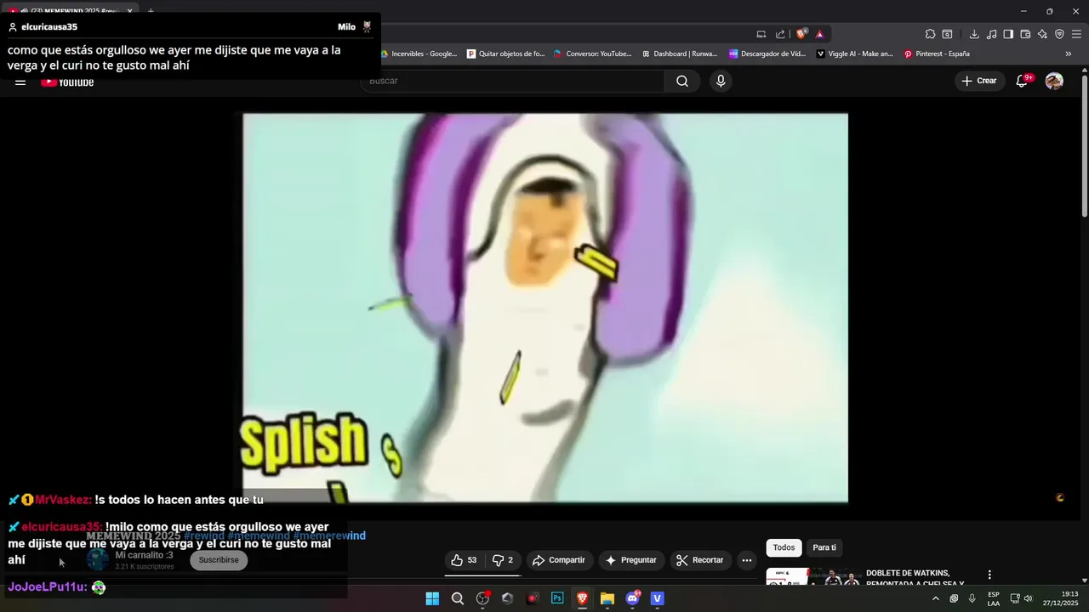Click the system tray microphone icon
The height and width of the screenshot is (612, 1089).
(x=972, y=598)
